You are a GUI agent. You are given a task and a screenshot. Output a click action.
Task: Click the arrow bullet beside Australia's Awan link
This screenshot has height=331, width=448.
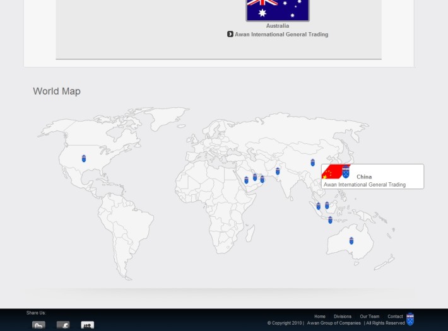[230, 34]
